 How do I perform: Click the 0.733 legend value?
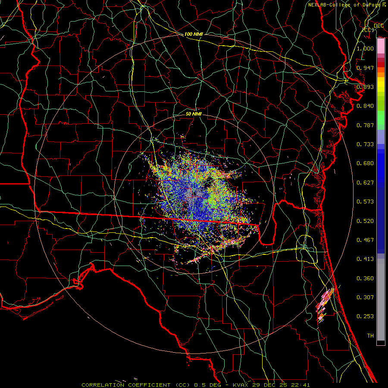(x=365, y=144)
